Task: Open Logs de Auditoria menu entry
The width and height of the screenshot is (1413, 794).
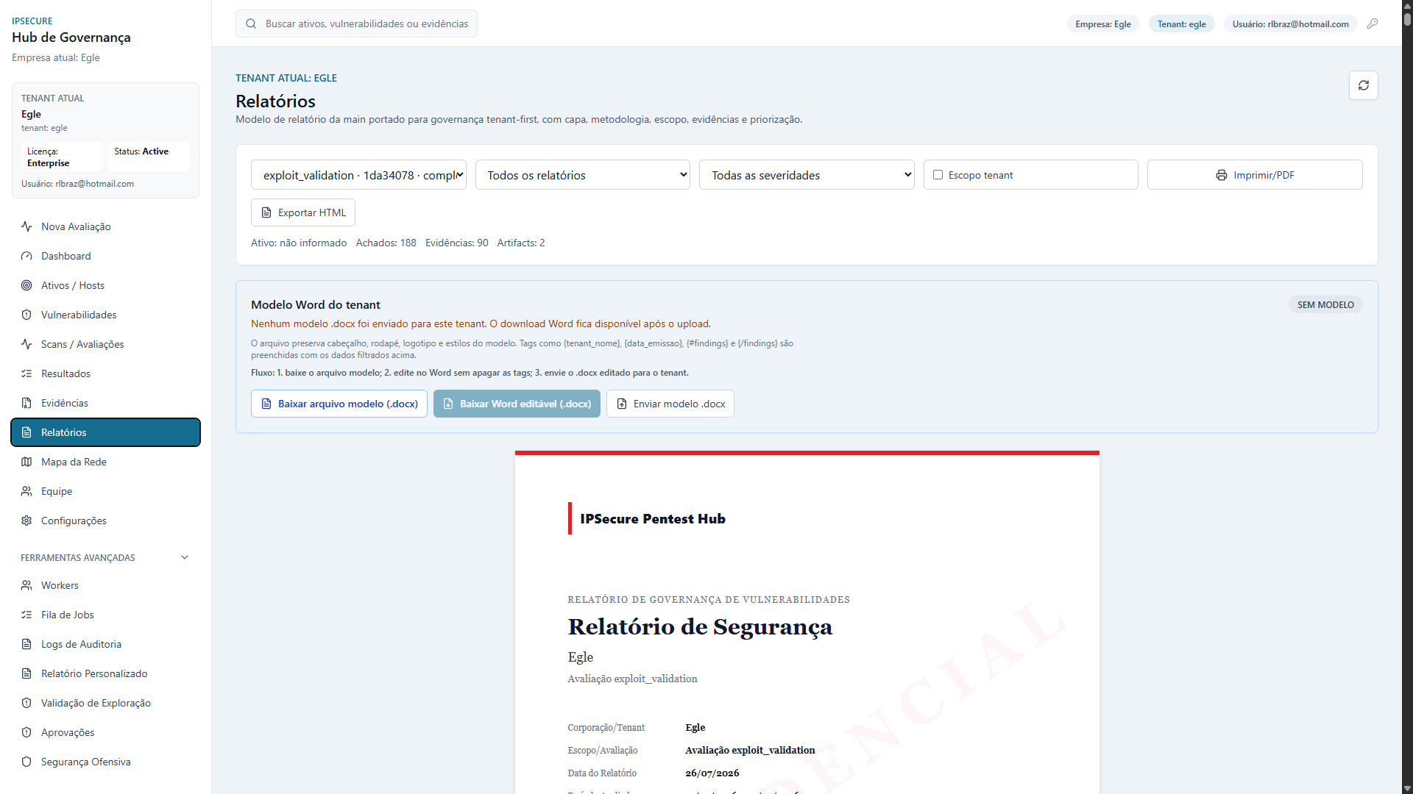Action: (105, 644)
